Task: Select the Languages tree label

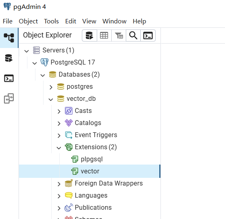Action: coord(91,195)
